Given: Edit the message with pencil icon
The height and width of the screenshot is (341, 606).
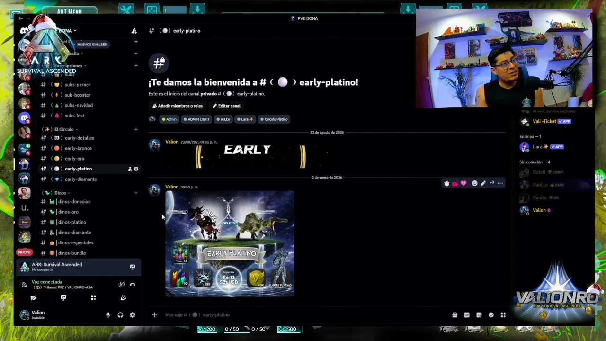Looking at the screenshot, I should (483, 183).
